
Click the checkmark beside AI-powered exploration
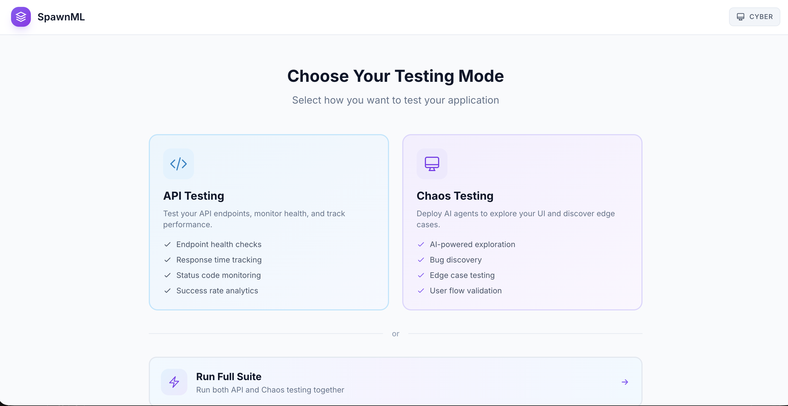421,245
